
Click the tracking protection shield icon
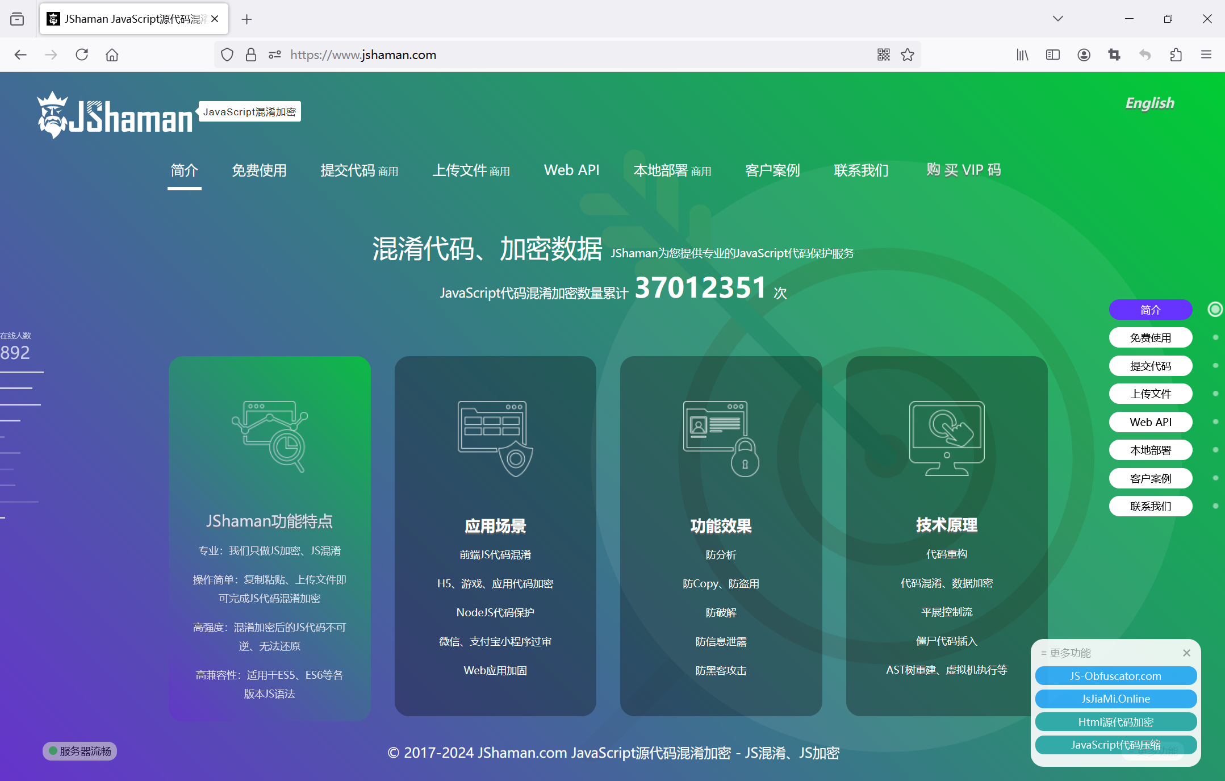tap(227, 55)
